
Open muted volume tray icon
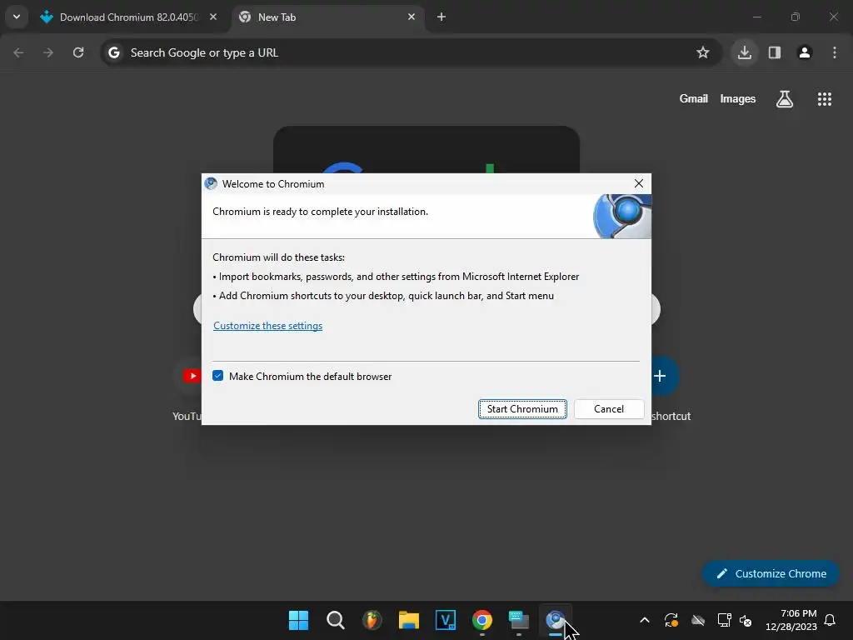(746, 620)
